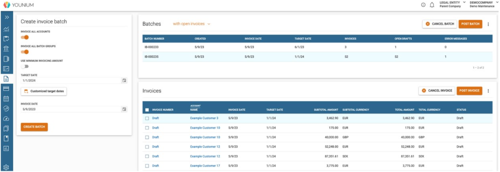
Task: Open the settings gear in sidebar
Action: pos(6,167)
